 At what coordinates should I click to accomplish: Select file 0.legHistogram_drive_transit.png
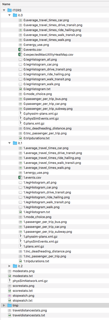coord(48,69)
